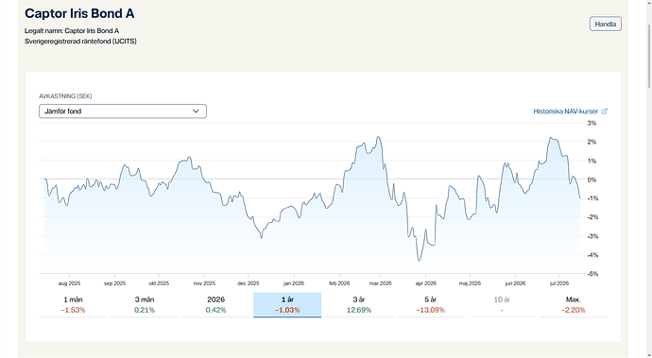Click the Legalt namn text line
The height and width of the screenshot is (358, 652).
point(72,31)
